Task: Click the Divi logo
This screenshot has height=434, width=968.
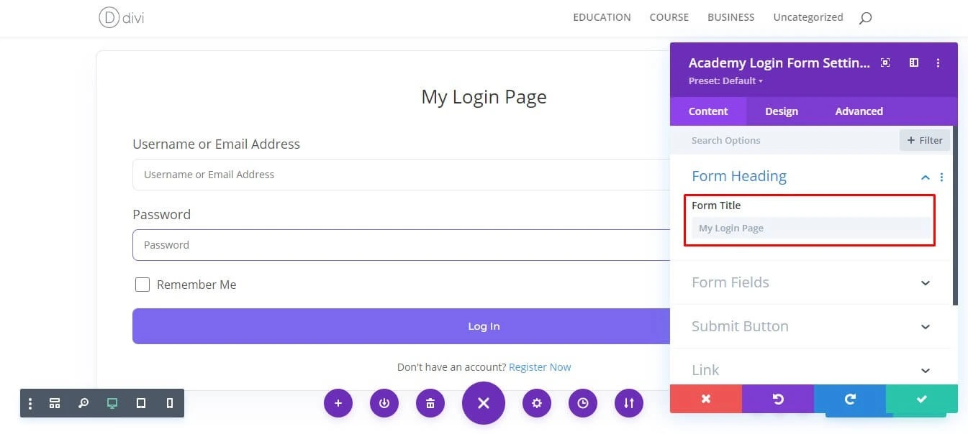Action: 121,18
